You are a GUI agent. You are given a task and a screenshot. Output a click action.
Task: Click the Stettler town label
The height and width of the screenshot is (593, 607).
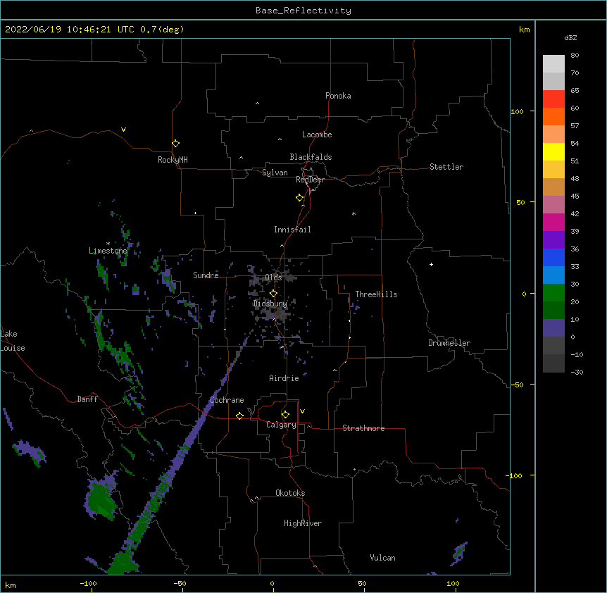click(446, 167)
